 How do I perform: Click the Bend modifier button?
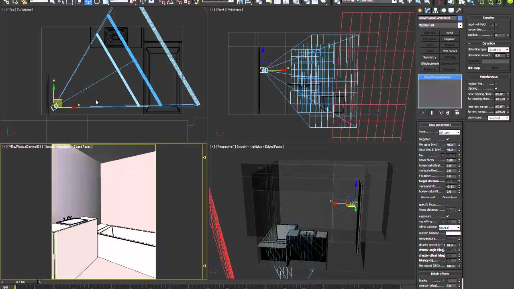coord(450,33)
